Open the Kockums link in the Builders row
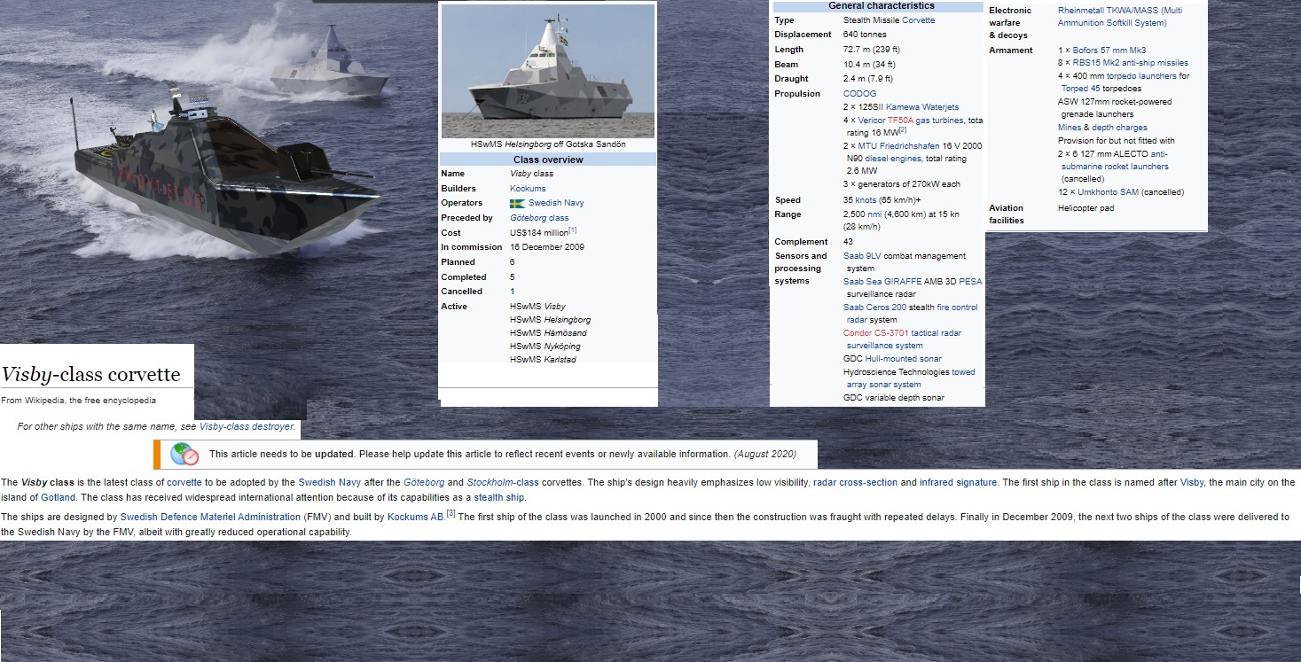This screenshot has width=1301, height=662. (528, 189)
